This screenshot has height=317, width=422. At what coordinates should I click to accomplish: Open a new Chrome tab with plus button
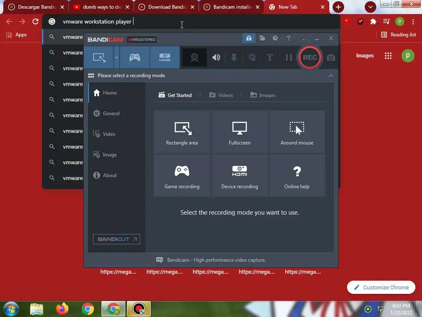point(338,7)
